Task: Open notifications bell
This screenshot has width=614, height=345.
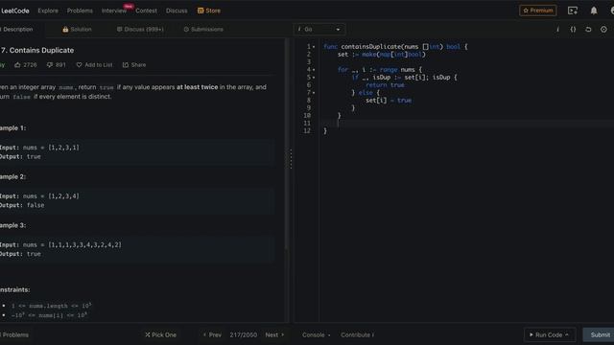Action: click(594, 11)
